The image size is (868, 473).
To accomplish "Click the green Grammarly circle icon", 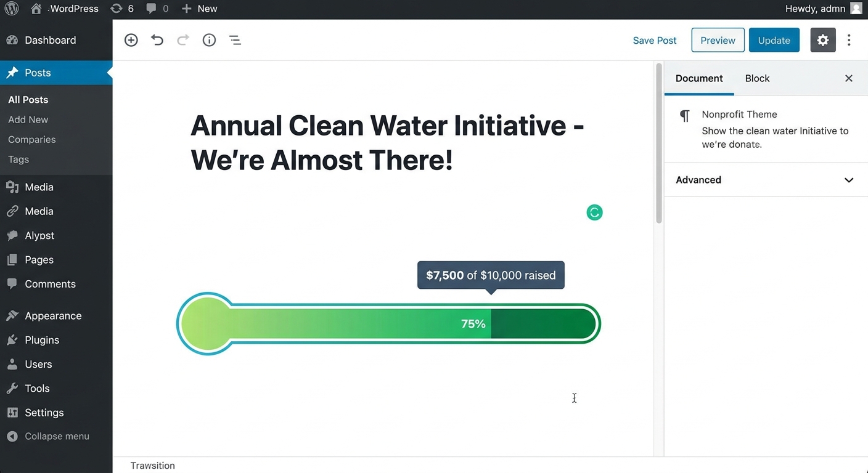I will click(x=594, y=212).
